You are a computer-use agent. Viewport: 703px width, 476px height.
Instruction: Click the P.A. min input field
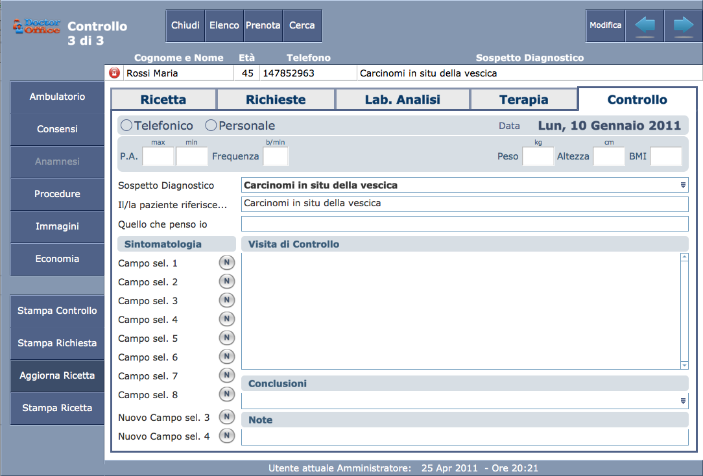pos(191,156)
